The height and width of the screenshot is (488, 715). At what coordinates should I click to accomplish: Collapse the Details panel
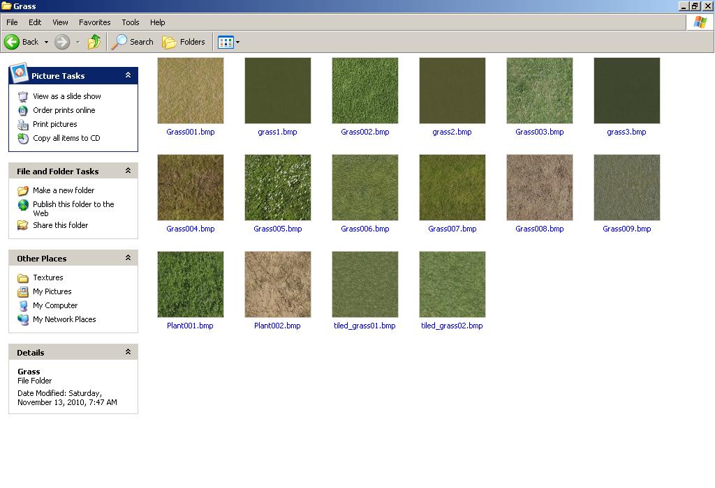128,352
